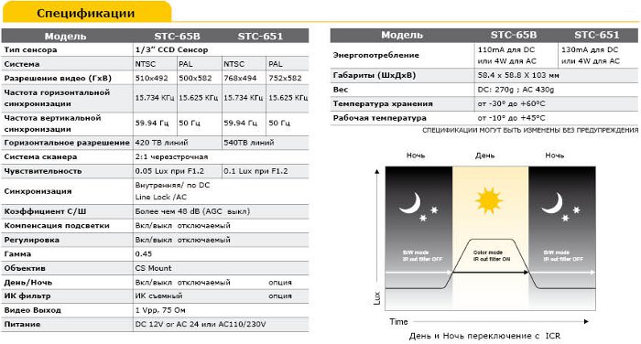Select the Тип сенсора row
Screen dimensions: 641x344
(155, 49)
